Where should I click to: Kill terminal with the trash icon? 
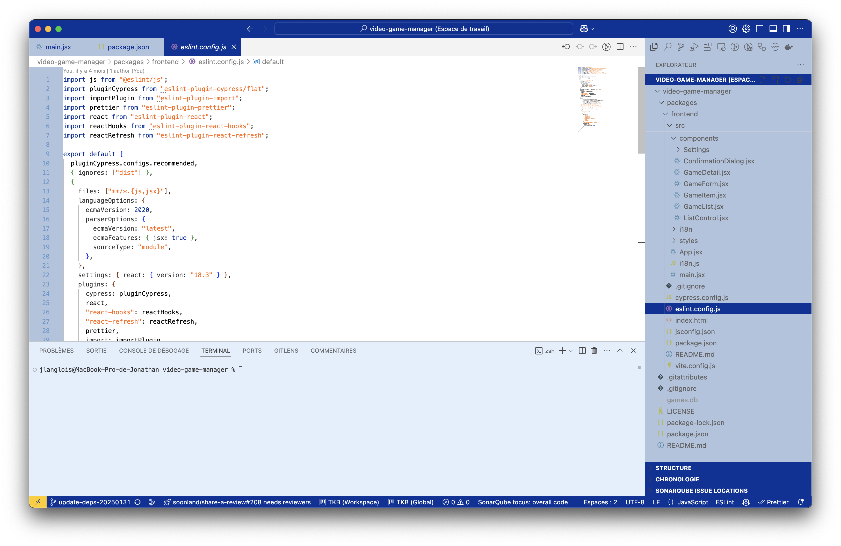594,351
